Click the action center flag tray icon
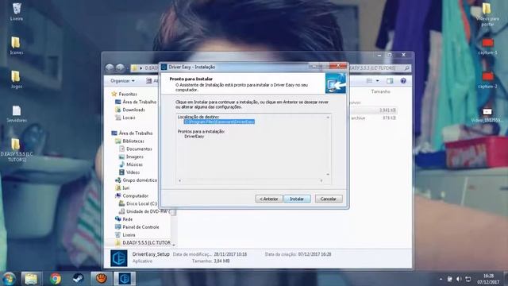 click(450, 279)
